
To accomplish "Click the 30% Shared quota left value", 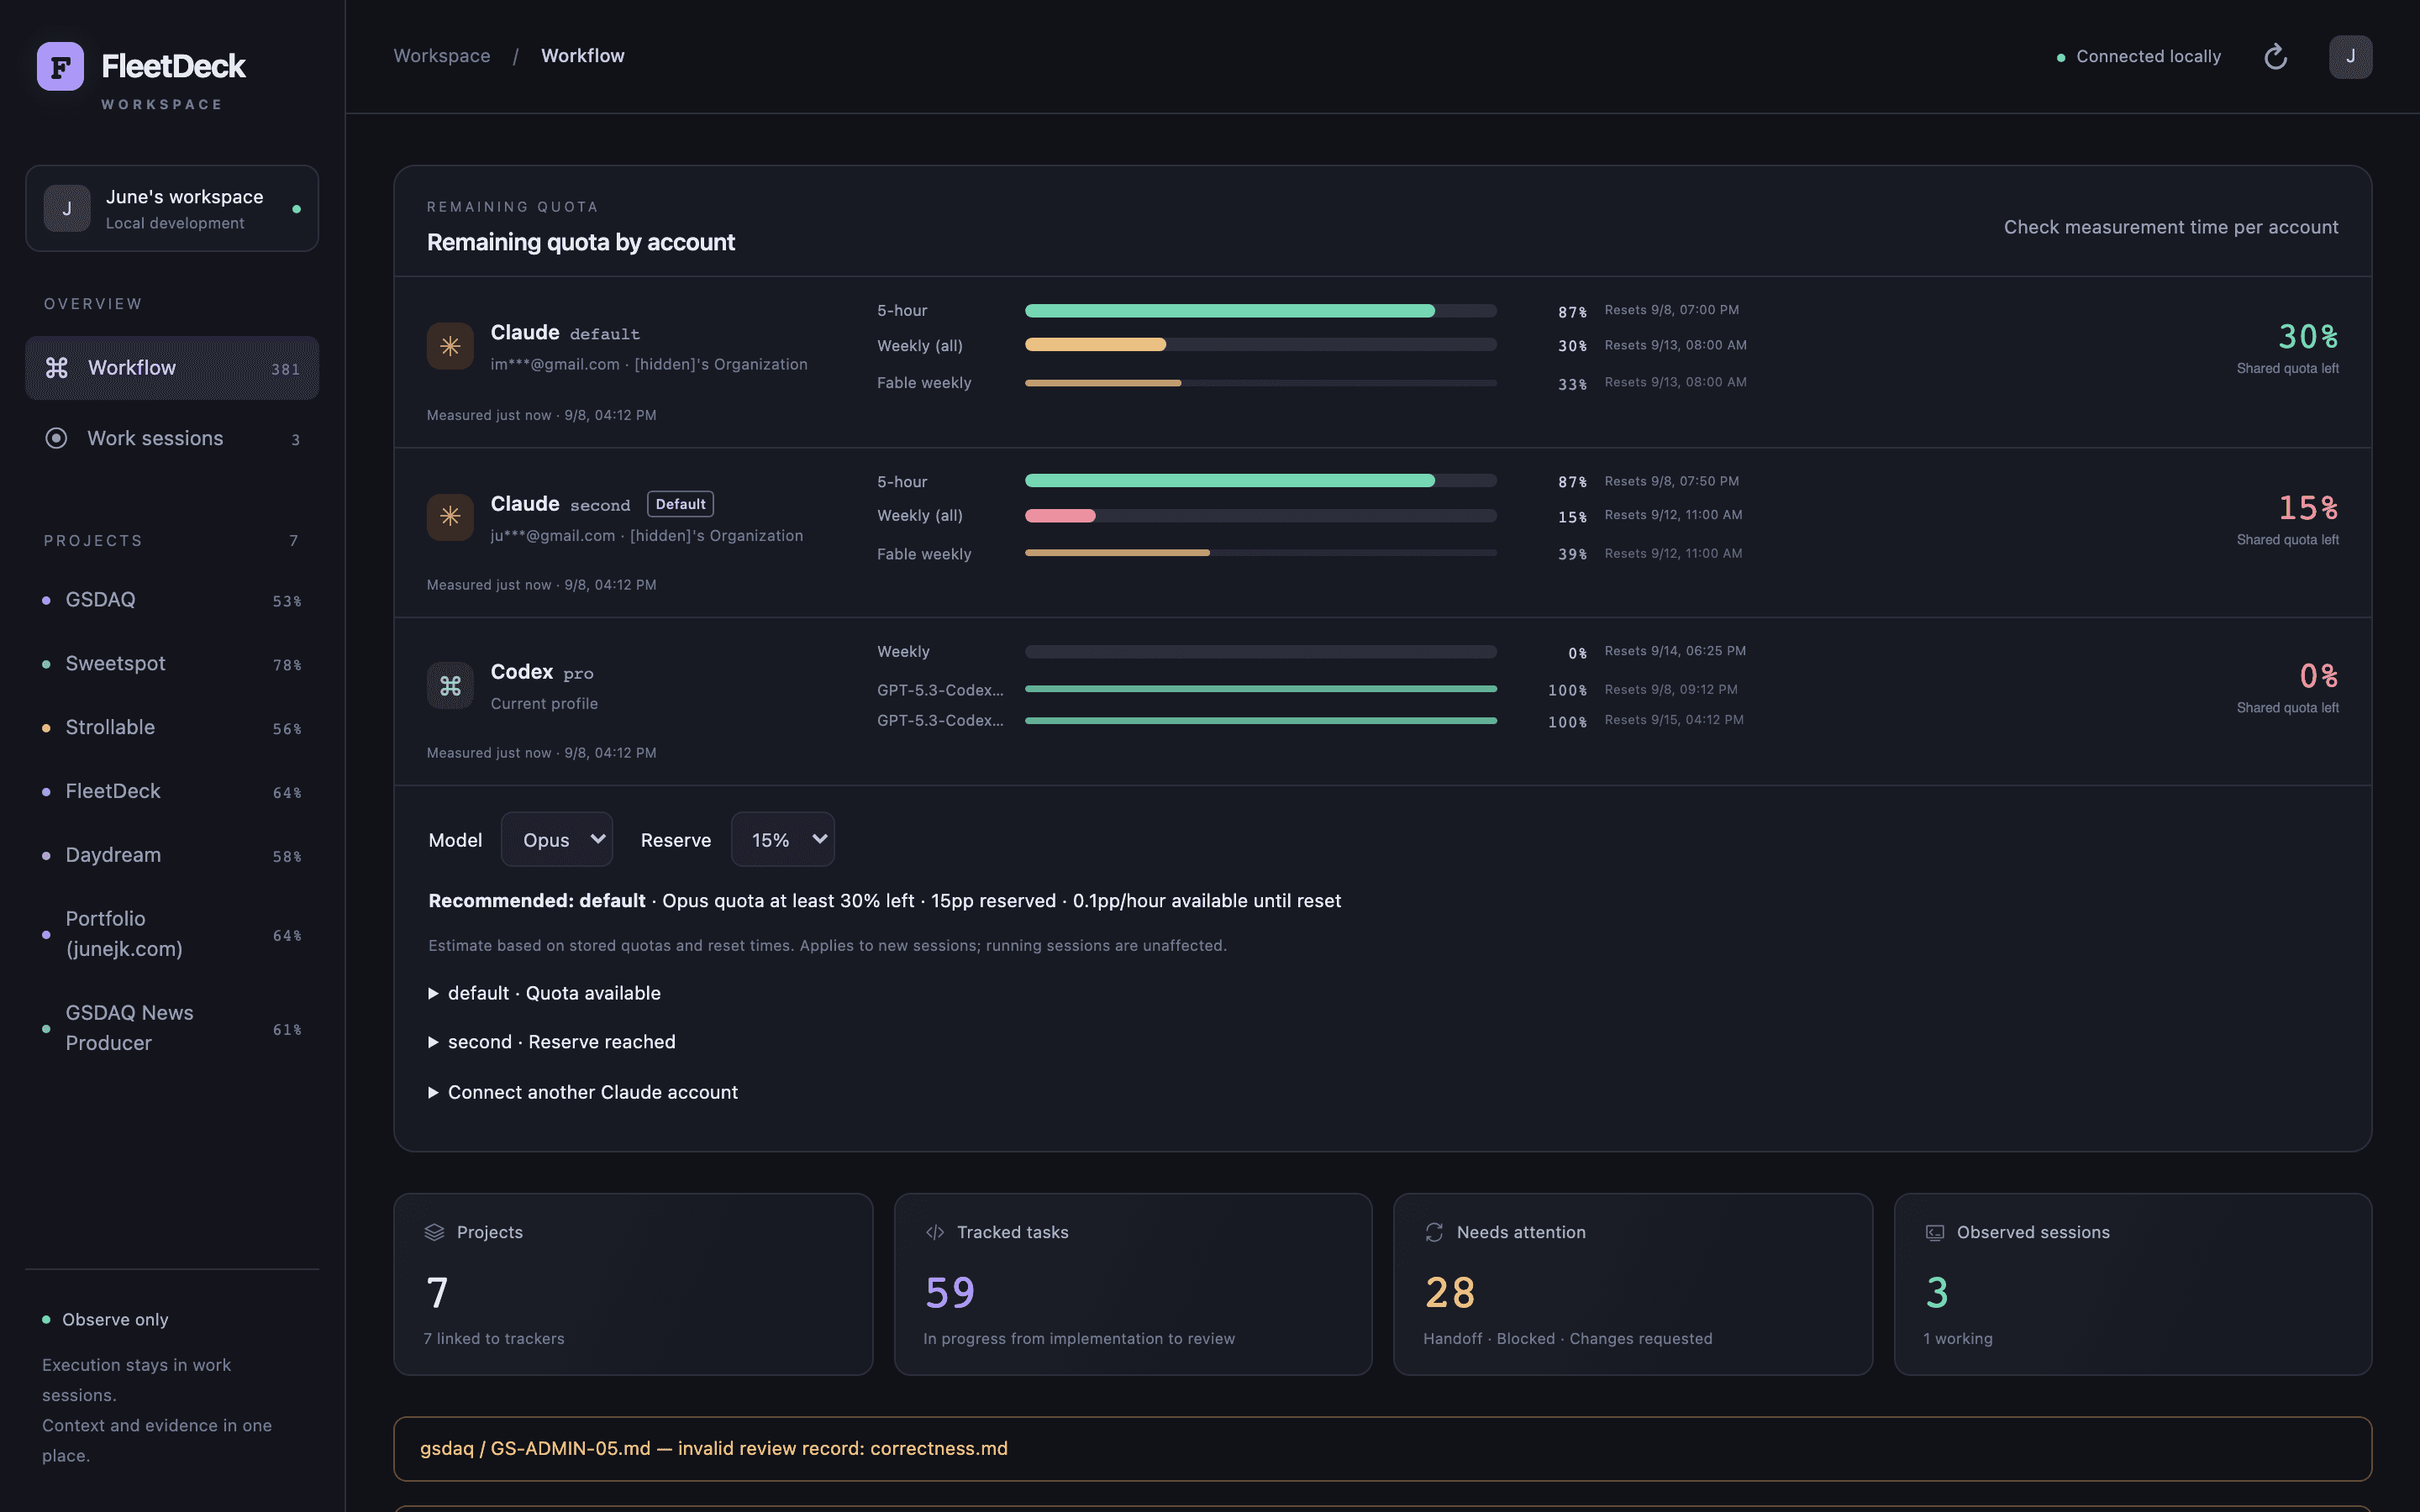I will pos(2308,336).
